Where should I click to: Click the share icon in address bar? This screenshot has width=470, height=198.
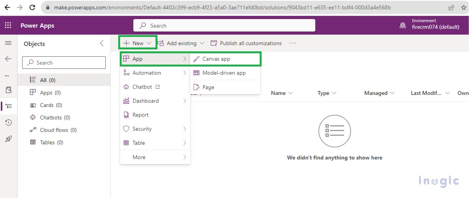[451, 7]
